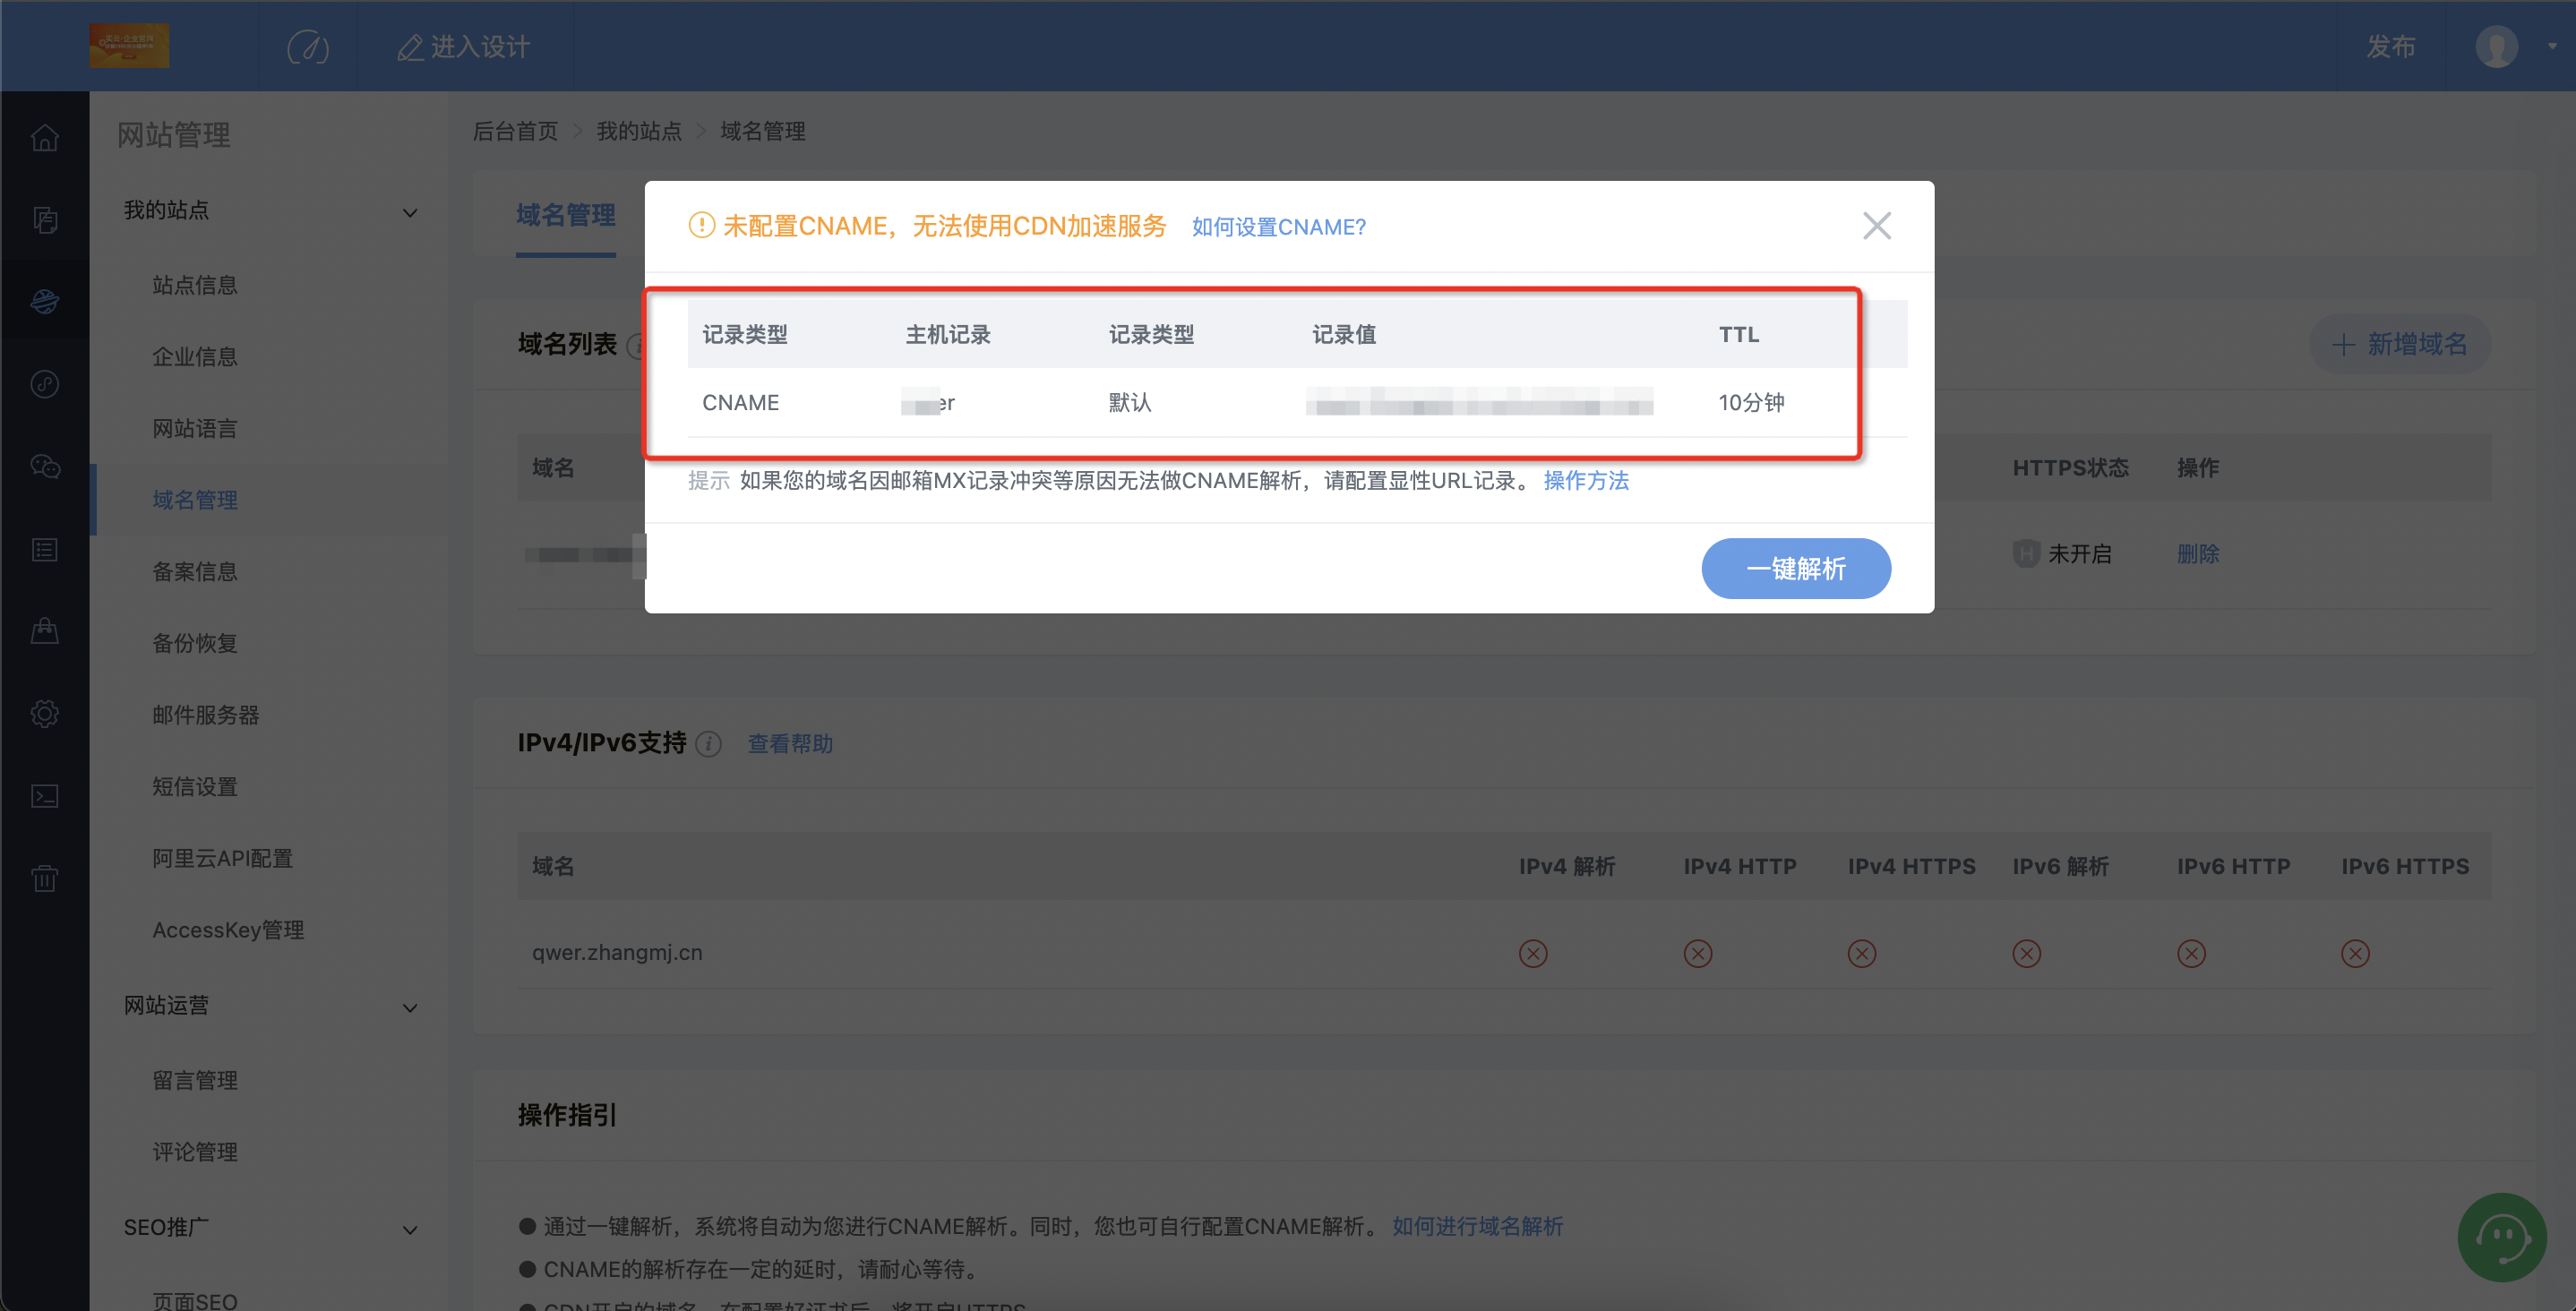2576x1311 pixels.
Task: Click the IPv6 HTTPS status icon
Action: tap(2355, 953)
